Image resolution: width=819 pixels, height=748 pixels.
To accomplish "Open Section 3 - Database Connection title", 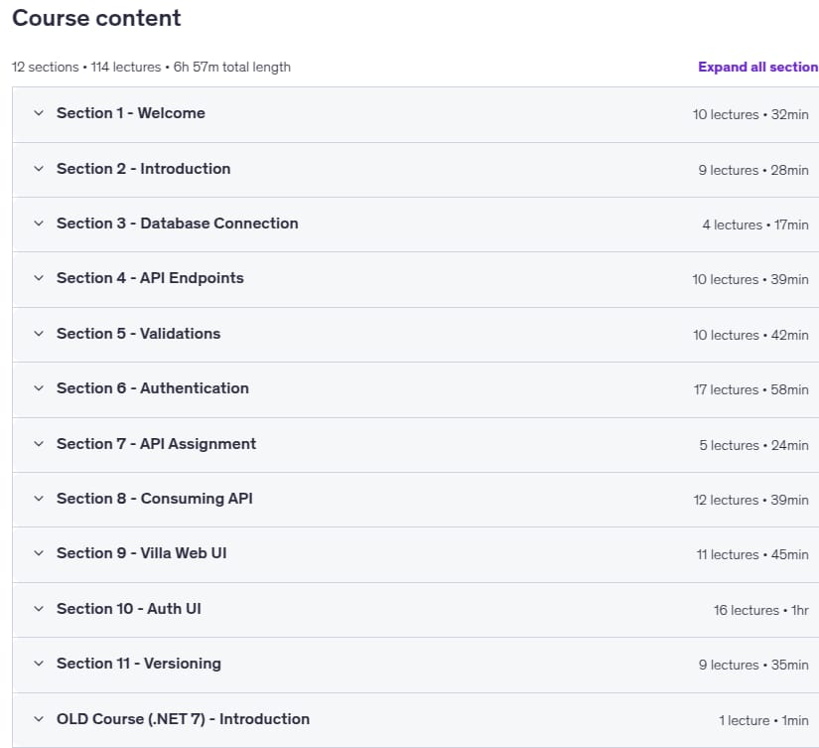I will [178, 224].
